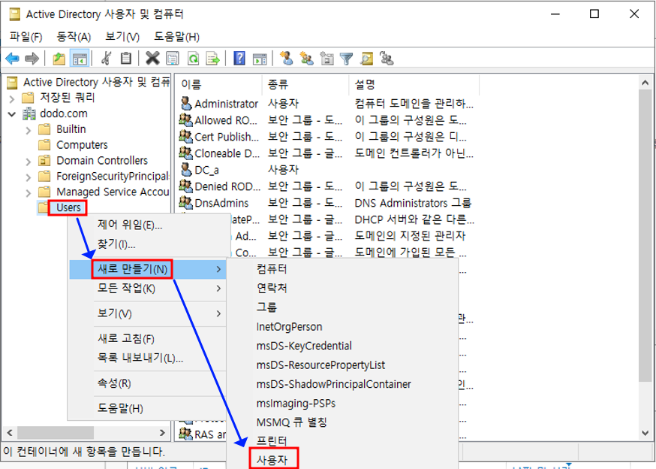Open the 보기(V) menu bar item
This screenshot has height=469, width=656.
tap(122, 37)
